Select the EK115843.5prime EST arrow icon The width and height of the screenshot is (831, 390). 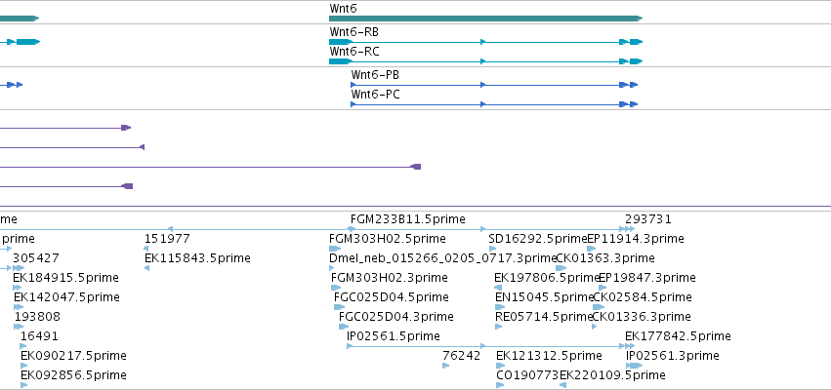(146, 268)
